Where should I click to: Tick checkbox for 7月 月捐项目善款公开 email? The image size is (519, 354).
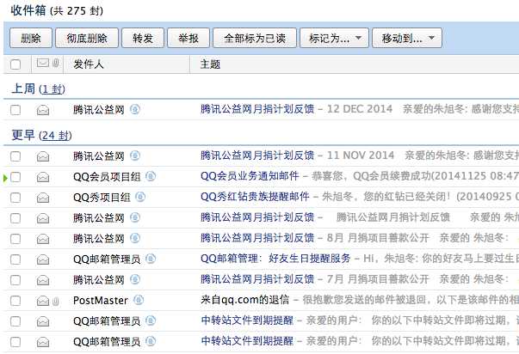pyautogui.click(x=15, y=280)
